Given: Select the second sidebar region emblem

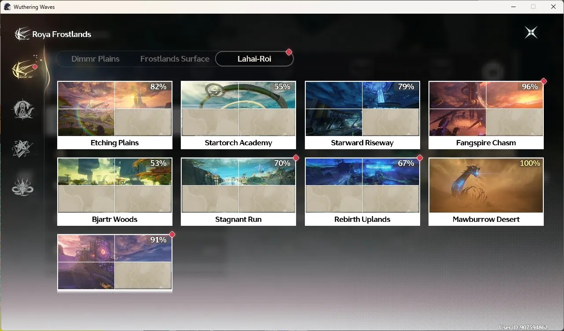Looking at the screenshot, I should click(x=22, y=109).
